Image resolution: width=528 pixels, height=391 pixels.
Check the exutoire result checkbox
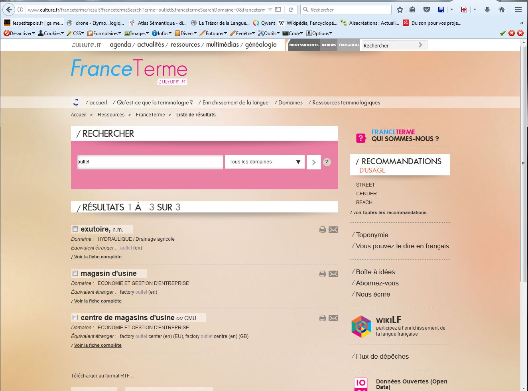tap(75, 229)
